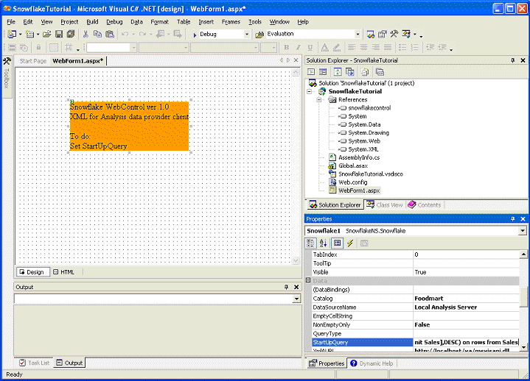This screenshot has width=530, height=381.
Task: Click the Add New Item toolbar icon
Action: [29, 34]
